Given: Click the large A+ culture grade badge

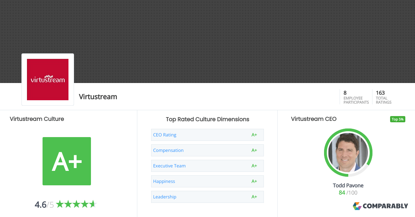Looking at the screenshot, I should [67, 161].
